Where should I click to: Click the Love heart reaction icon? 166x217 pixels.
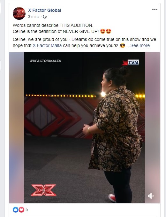click(22, 210)
